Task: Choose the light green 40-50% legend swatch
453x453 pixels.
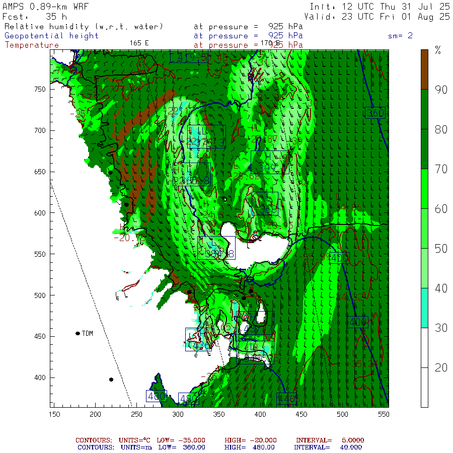Action: click(424, 268)
